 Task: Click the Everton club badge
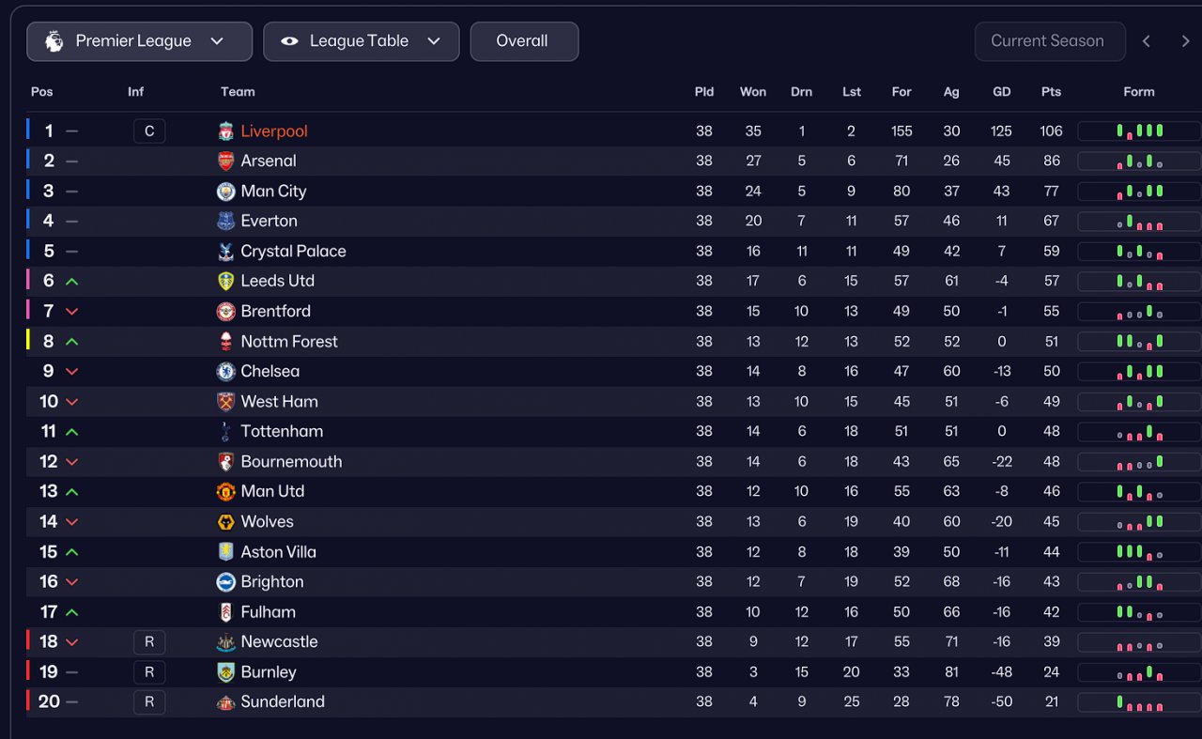click(225, 222)
